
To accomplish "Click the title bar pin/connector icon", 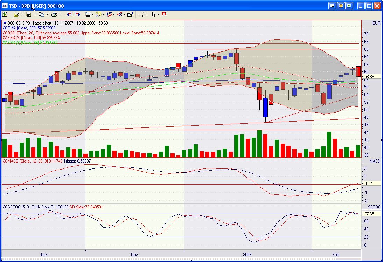I will click(x=332, y=6).
